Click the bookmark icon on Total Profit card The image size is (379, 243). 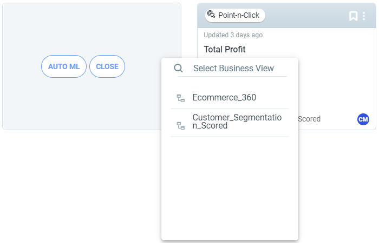click(353, 16)
